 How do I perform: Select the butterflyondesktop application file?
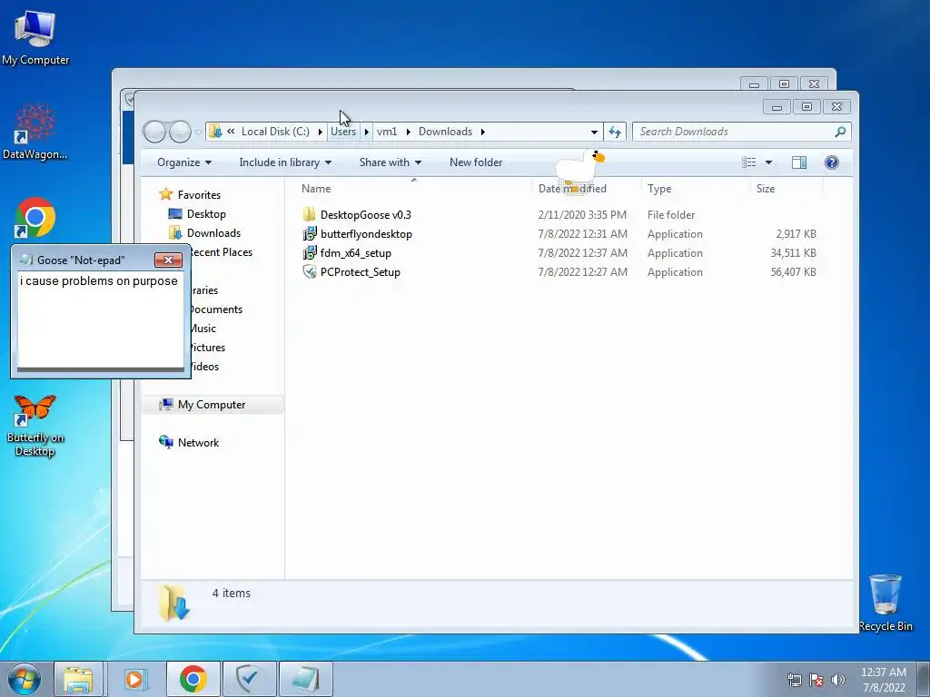click(366, 233)
